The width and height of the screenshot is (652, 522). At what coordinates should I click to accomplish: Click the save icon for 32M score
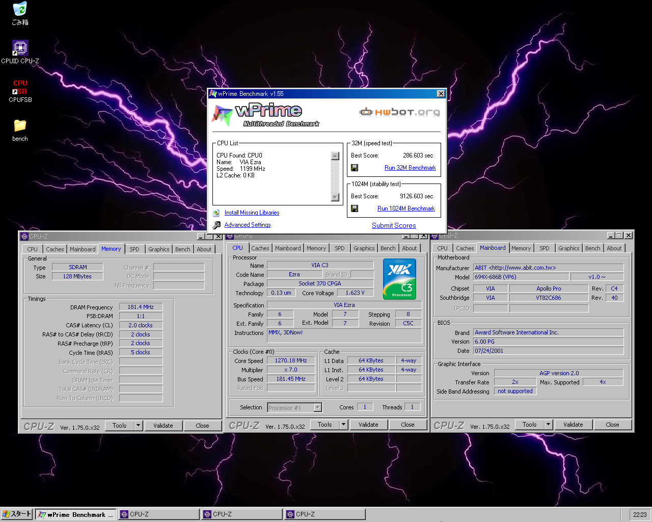(355, 168)
